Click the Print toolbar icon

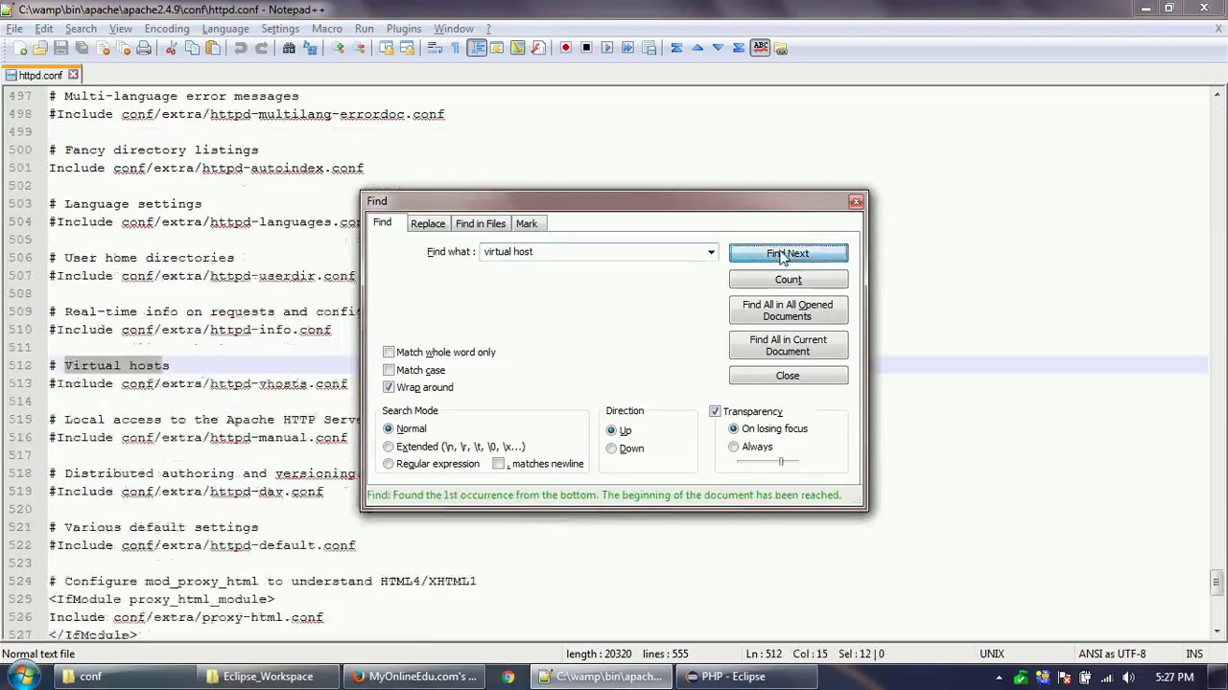[144, 48]
